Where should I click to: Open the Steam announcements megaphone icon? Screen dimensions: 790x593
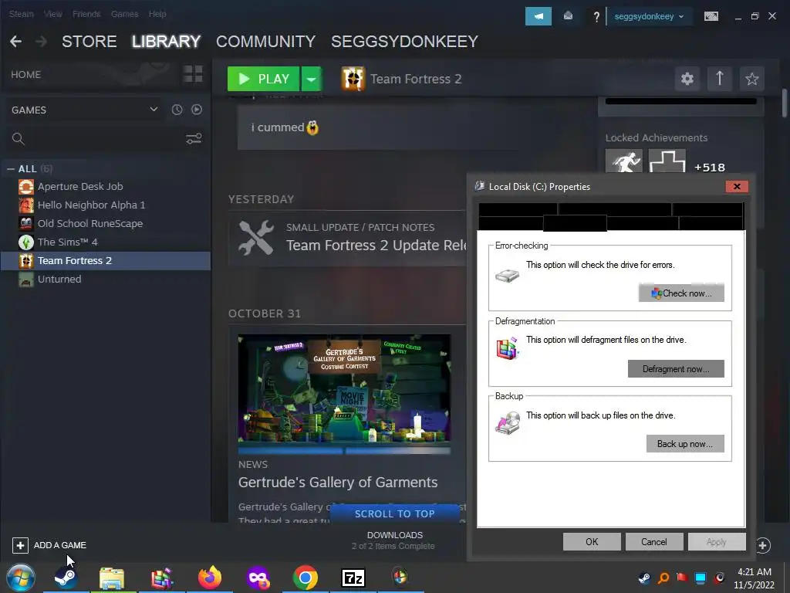coord(538,16)
